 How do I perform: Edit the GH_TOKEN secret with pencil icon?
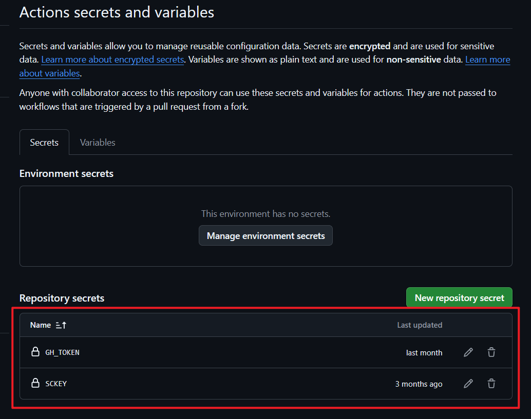point(468,352)
